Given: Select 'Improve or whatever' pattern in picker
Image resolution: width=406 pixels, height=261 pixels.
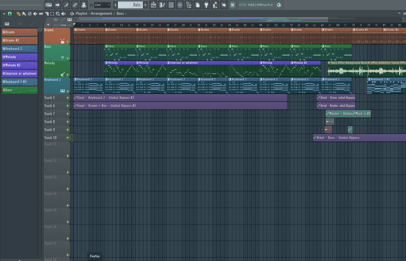Looking at the screenshot, I should coord(19,74).
